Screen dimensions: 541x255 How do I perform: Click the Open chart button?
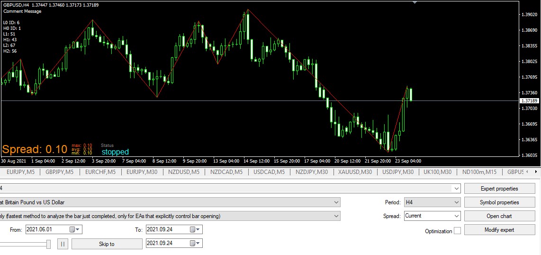pyautogui.click(x=499, y=216)
